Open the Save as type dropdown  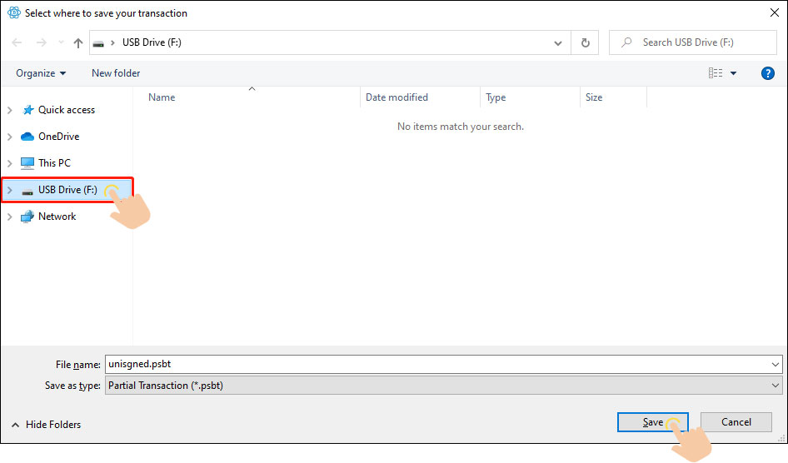tap(442, 386)
